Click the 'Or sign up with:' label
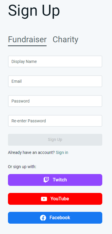Viewport: 112px width, 234px height. coord(22,167)
